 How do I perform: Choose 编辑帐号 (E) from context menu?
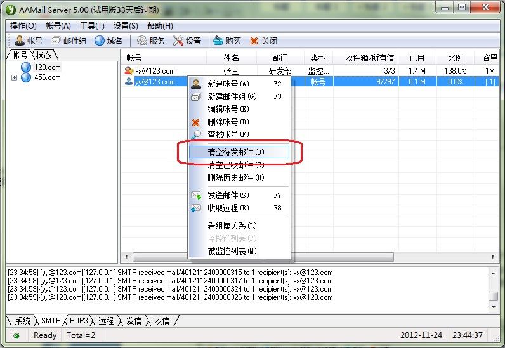coord(239,109)
